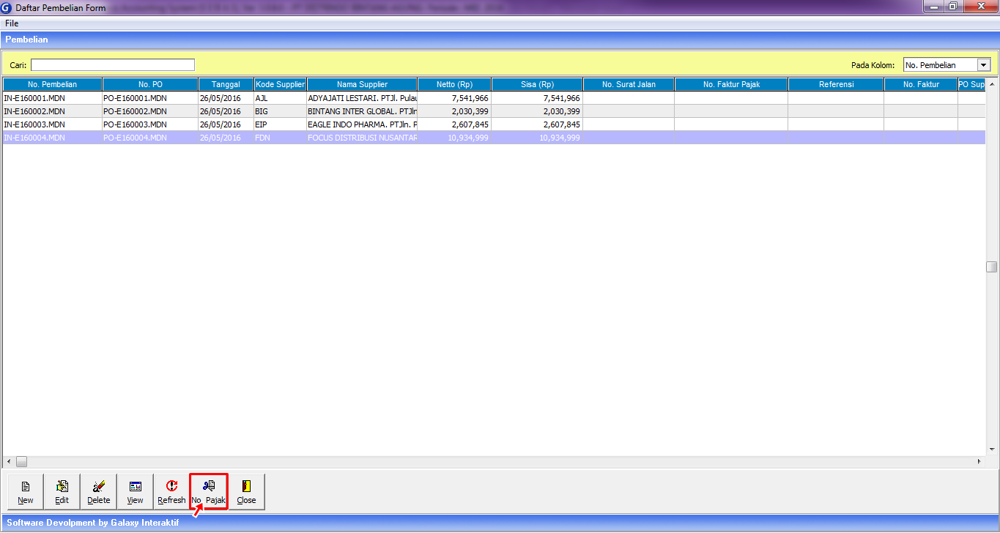Click the New record toolbar icon
1000x533 pixels.
[x=26, y=487]
